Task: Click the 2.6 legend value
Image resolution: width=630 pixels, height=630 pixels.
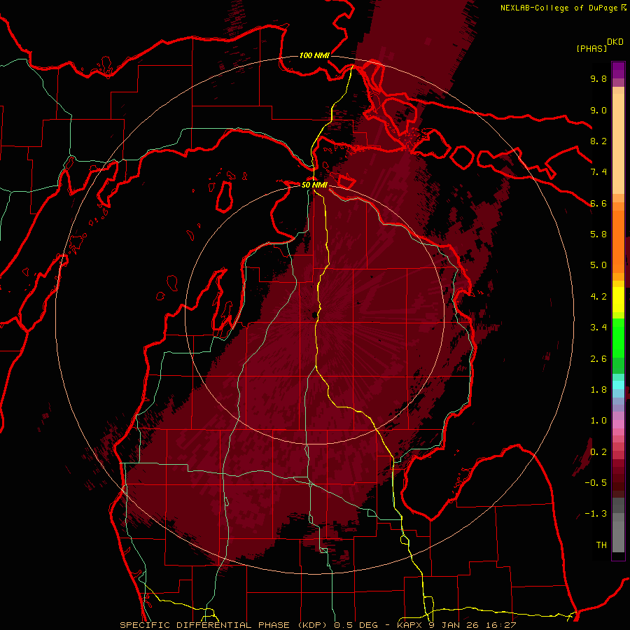Action: click(x=598, y=359)
